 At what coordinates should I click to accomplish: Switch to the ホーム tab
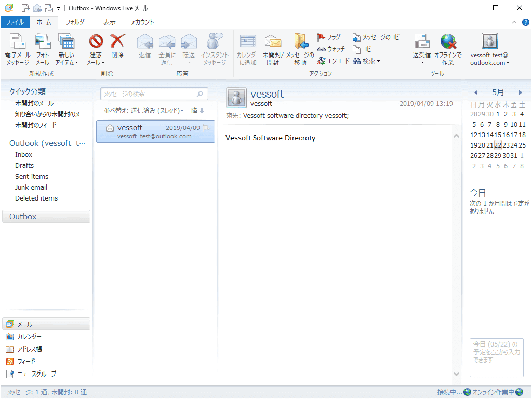[x=44, y=22]
